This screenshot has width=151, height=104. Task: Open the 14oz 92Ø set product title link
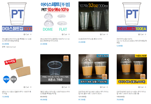point(131,92)
